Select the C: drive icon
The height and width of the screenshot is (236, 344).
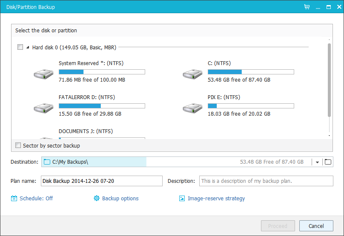point(192,74)
